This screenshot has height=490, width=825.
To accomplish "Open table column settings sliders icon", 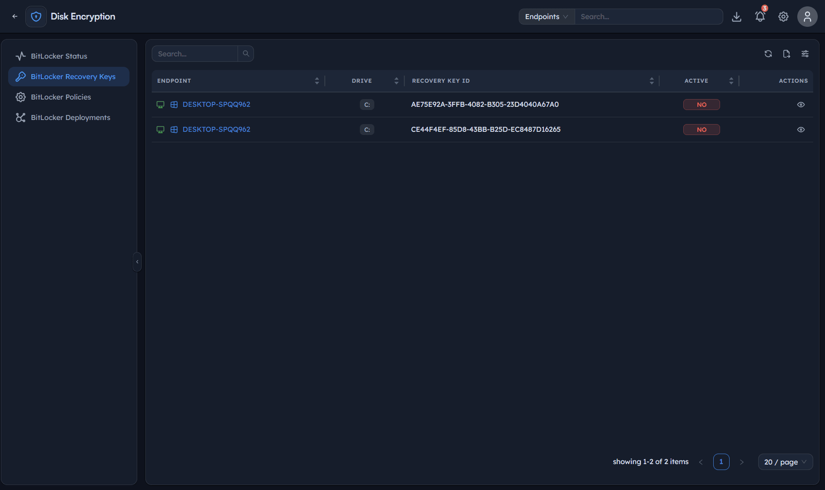I will click(x=805, y=54).
